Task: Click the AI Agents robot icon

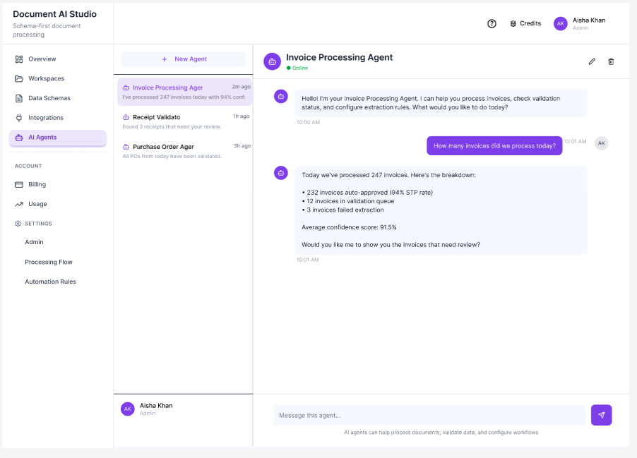Action: pyautogui.click(x=18, y=138)
